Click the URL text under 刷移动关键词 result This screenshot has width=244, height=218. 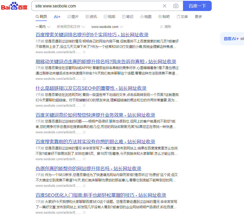coord(58,79)
